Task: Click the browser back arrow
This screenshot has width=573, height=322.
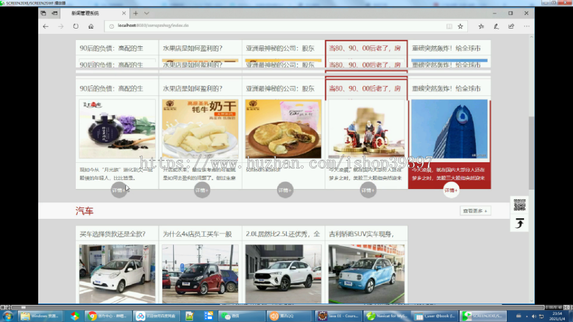Action: tap(46, 26)
